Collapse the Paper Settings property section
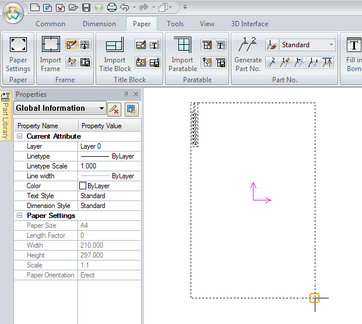This screenshot has height=324, width=362. point(20,215)
